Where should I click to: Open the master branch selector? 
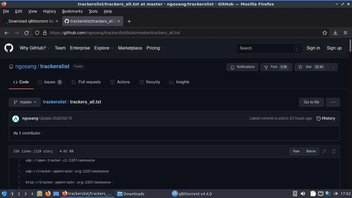(25, 102)
